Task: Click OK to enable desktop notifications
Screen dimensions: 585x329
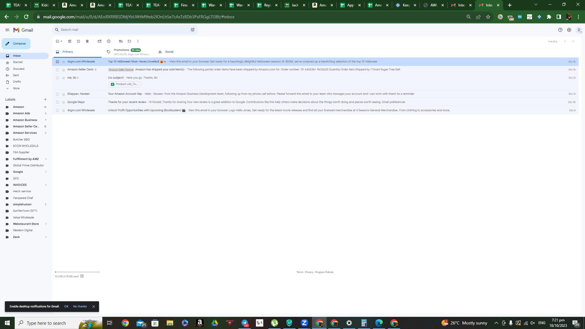Action: (66, 306)
